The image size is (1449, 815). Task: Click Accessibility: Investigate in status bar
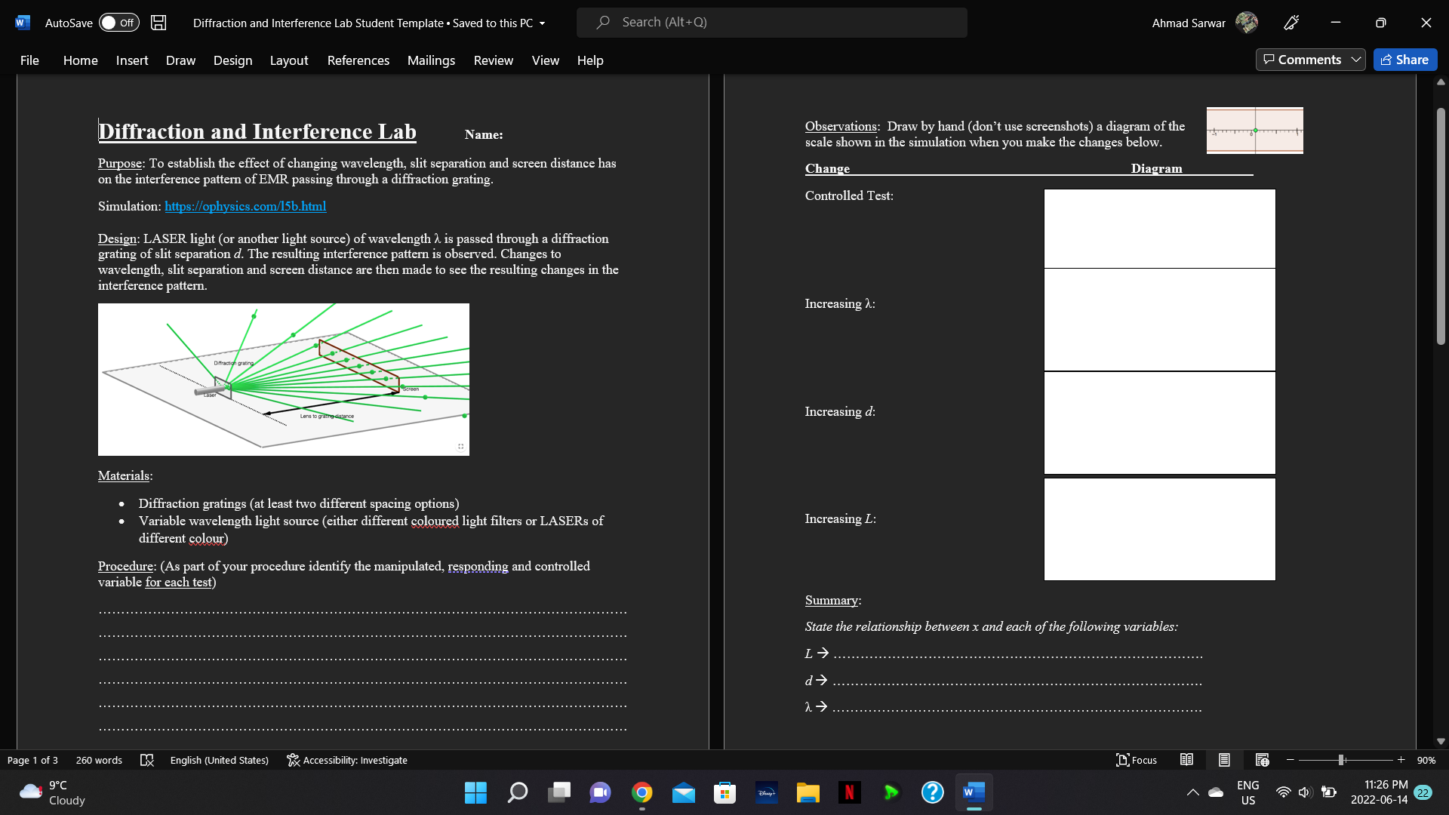coord(347,760)
